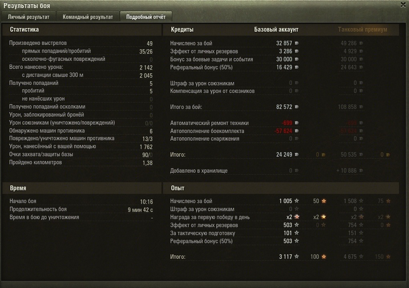Screen dimensions: 409x288
Task: Click the credits icon next to -699 repair
Action: pos(296,123)
